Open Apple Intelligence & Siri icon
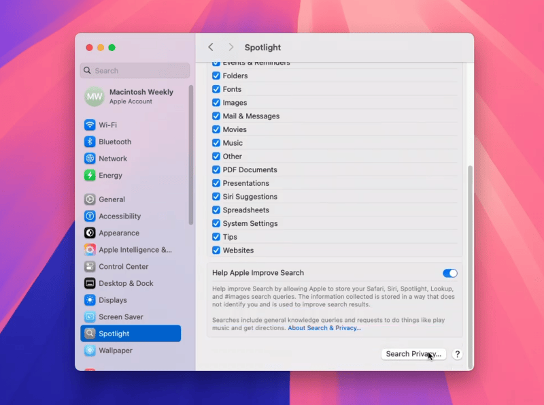Viewport: 544px width, 405px height. click(90, 250)
